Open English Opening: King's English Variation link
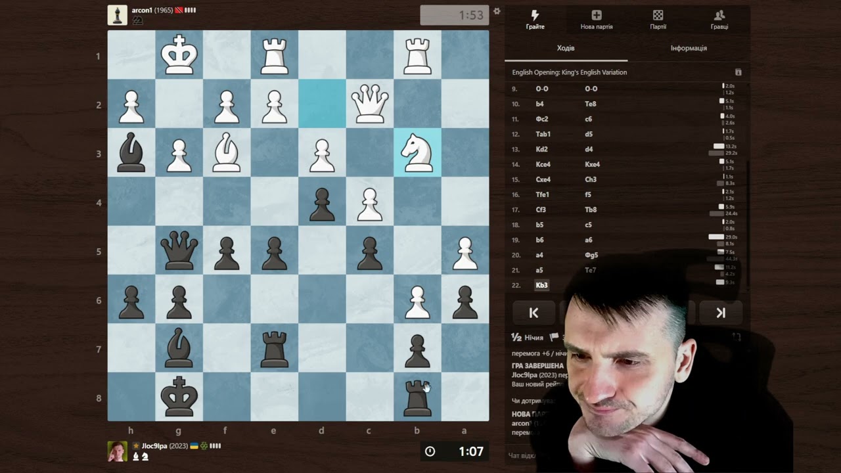 (x=569, y=72)
